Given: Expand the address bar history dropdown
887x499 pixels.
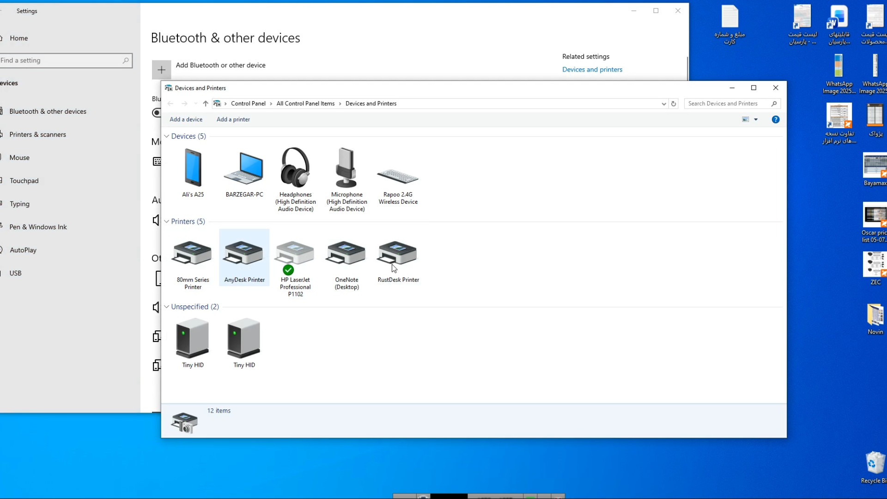Looking at the screenshot, I should [664, 104].
